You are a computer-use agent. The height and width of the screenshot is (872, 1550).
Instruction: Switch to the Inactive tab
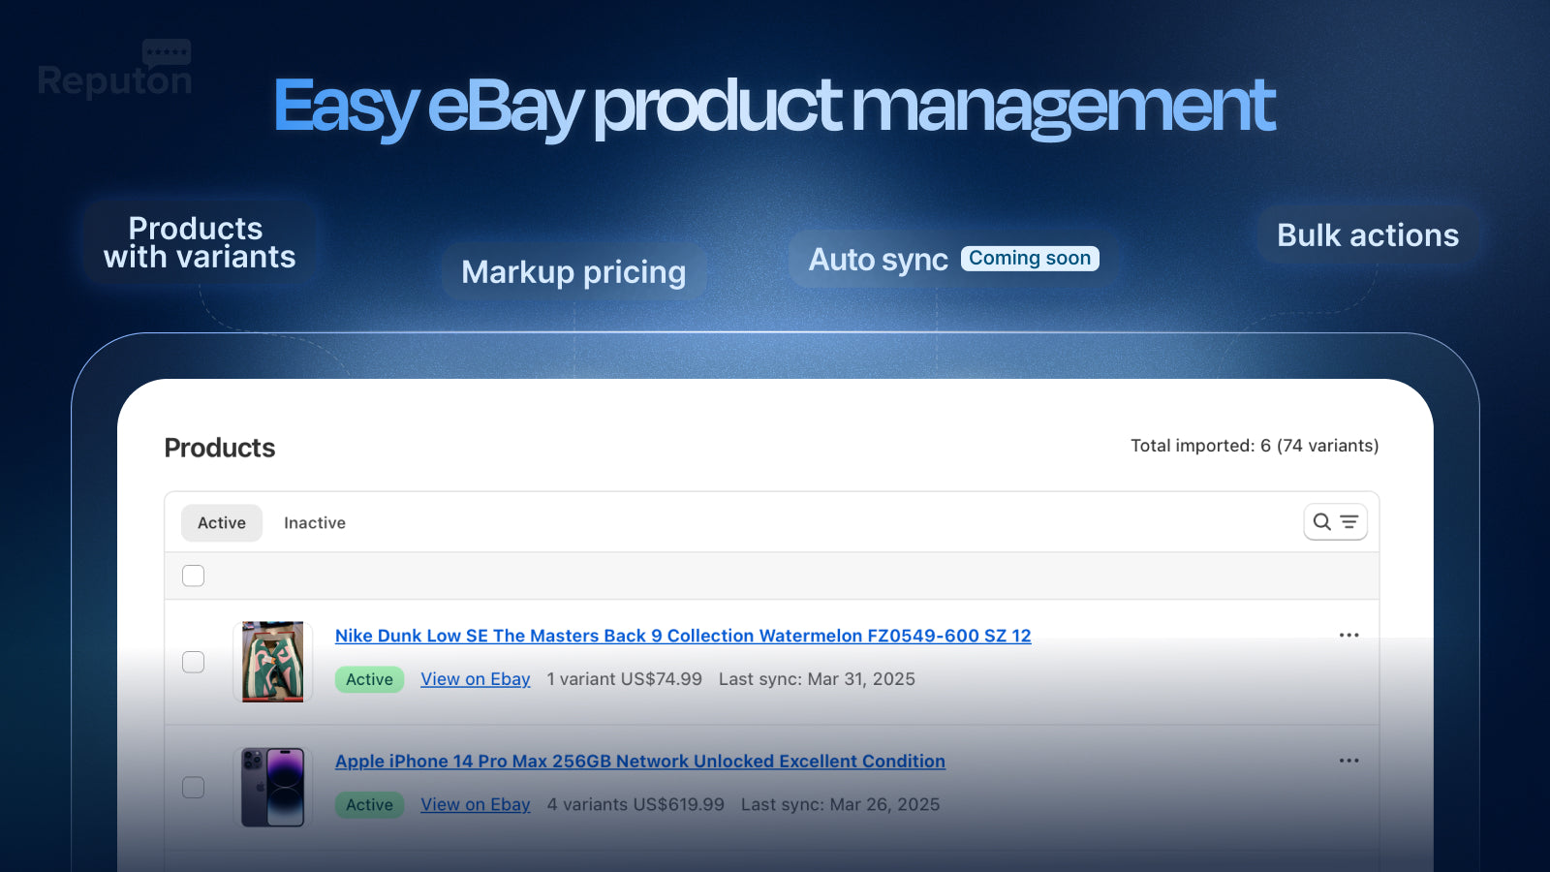315,522
